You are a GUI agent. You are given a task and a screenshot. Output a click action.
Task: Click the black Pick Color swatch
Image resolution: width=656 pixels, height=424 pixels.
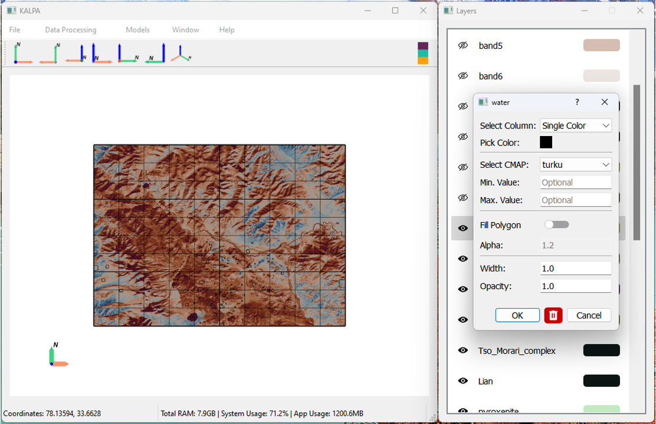pyautogui.click(x=546, y=143)
